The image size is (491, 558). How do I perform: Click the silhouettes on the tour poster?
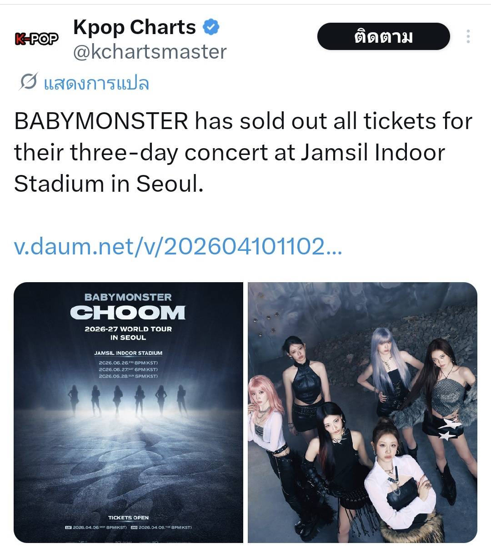(128, 399)
